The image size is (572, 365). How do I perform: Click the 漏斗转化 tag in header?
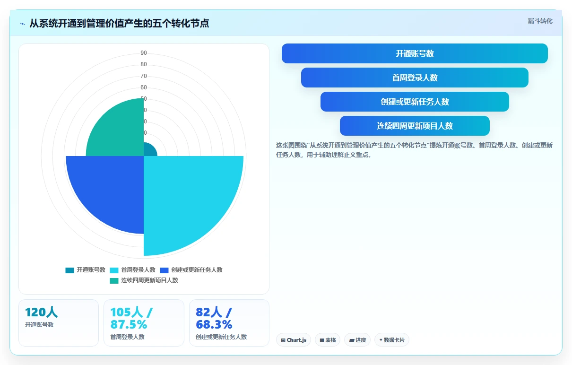(x=540, y=21)
